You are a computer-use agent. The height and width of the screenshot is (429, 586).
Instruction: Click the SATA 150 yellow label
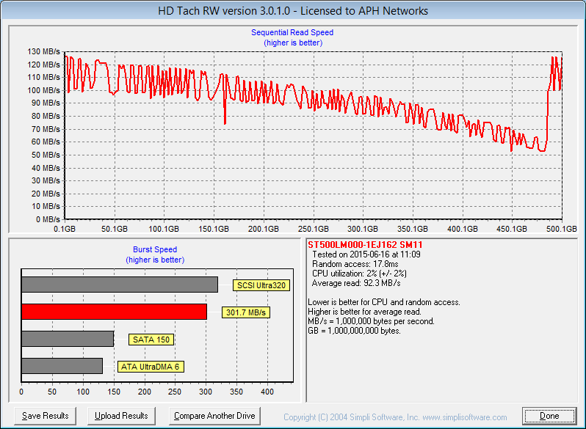(151, 340)
